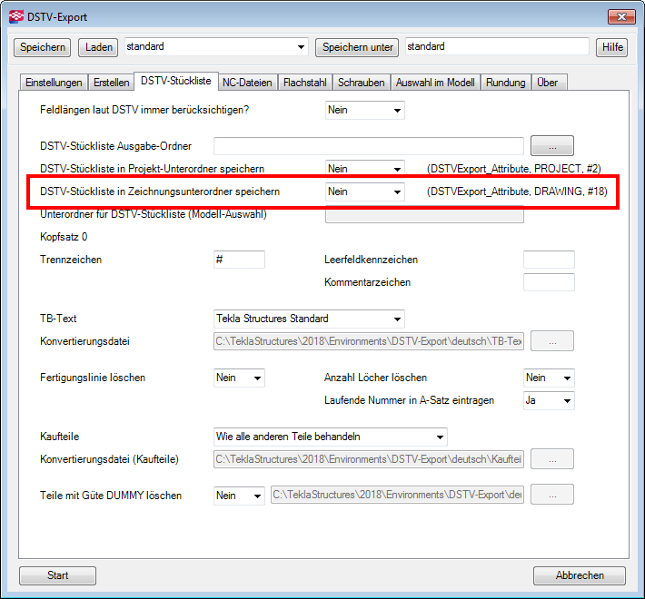Open Feldlängen laut DSTV dropdown
The image size is (645, 599).
point(365,110)
